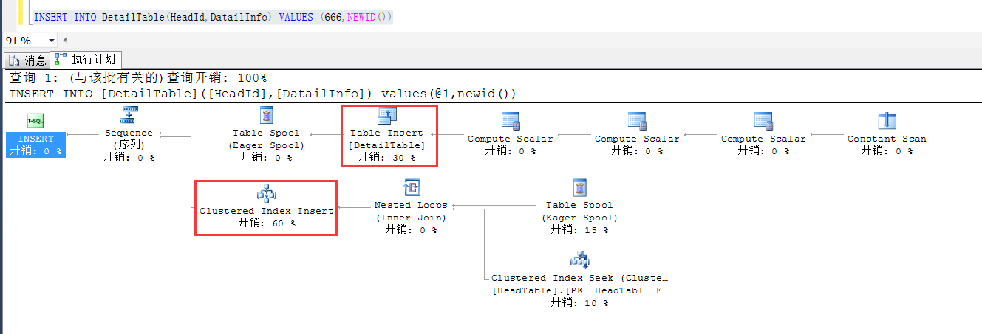Viewport: 982px width, 334px height.
Task: Click the lower Table Spool 15 % cost text
Action: click(x=579, y=229)
